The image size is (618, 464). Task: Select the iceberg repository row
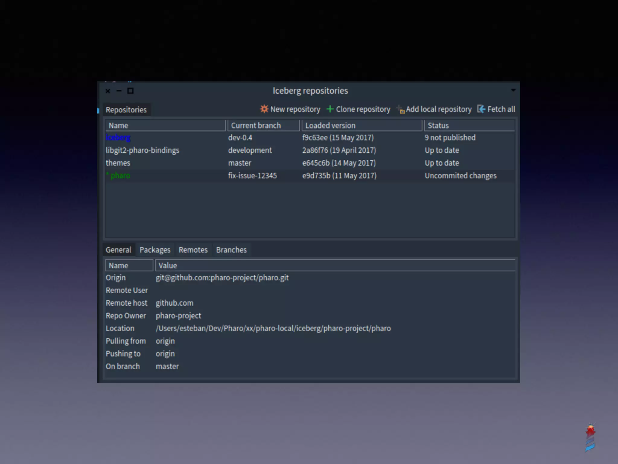(118, 138)
